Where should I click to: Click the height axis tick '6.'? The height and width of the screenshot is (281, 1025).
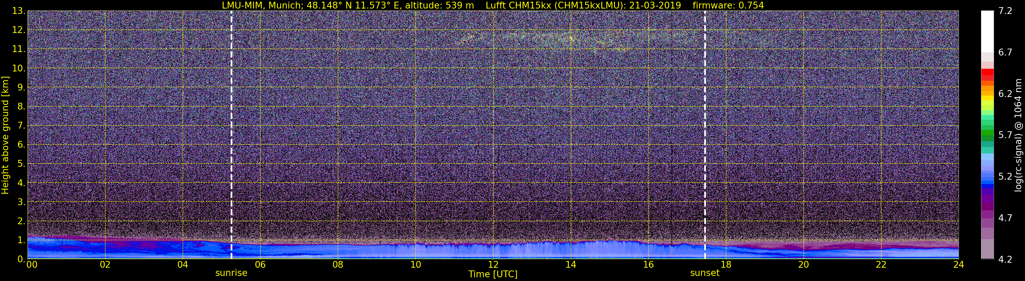(21, 145)
